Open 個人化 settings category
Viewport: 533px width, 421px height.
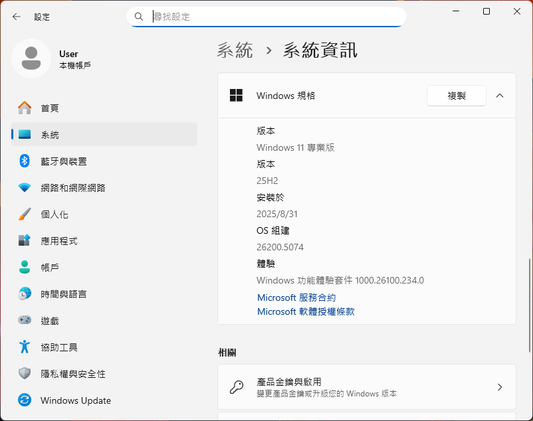point(104,214)
